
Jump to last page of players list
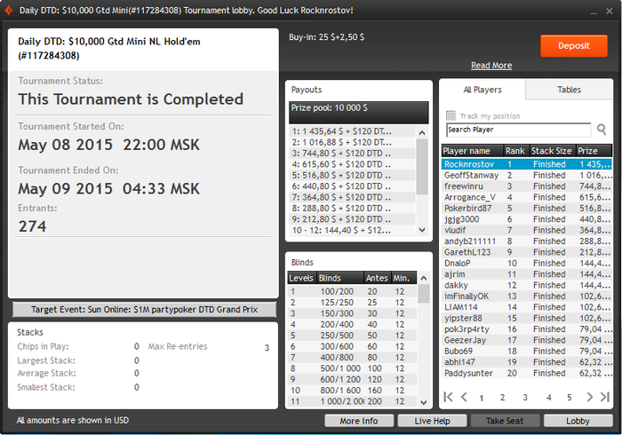605,397
